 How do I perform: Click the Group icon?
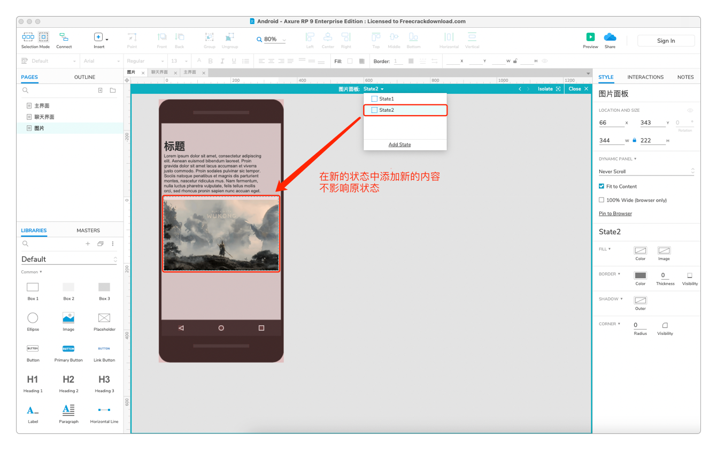click(209, 37)
